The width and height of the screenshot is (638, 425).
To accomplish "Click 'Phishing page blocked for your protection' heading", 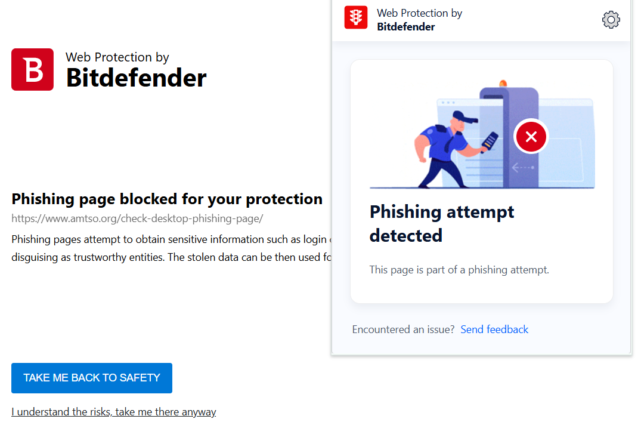I will coord(167,199).
